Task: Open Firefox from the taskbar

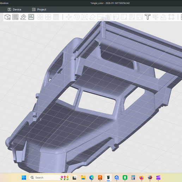Action: 142,178
